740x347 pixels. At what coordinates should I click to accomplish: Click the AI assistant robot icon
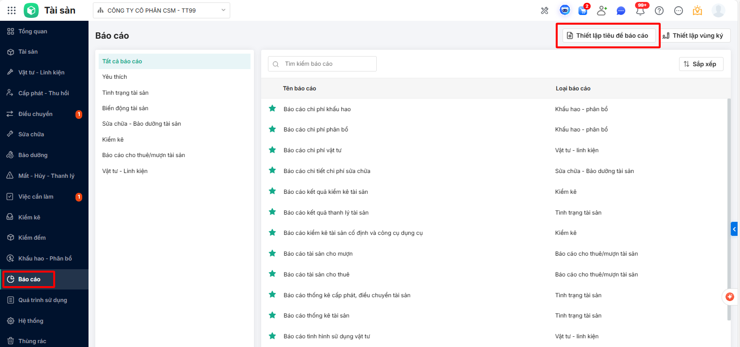[x=564, y=10]
